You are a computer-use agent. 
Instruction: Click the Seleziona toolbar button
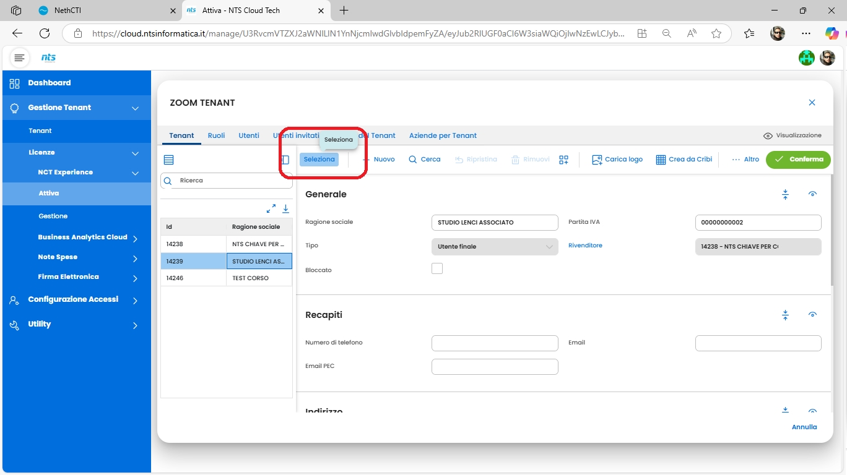click(x=319, y=160)
